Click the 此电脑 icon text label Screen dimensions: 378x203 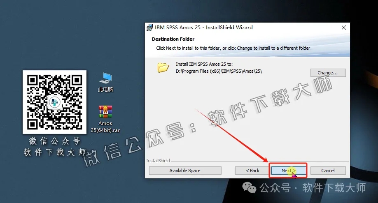[x=105, y=89]
